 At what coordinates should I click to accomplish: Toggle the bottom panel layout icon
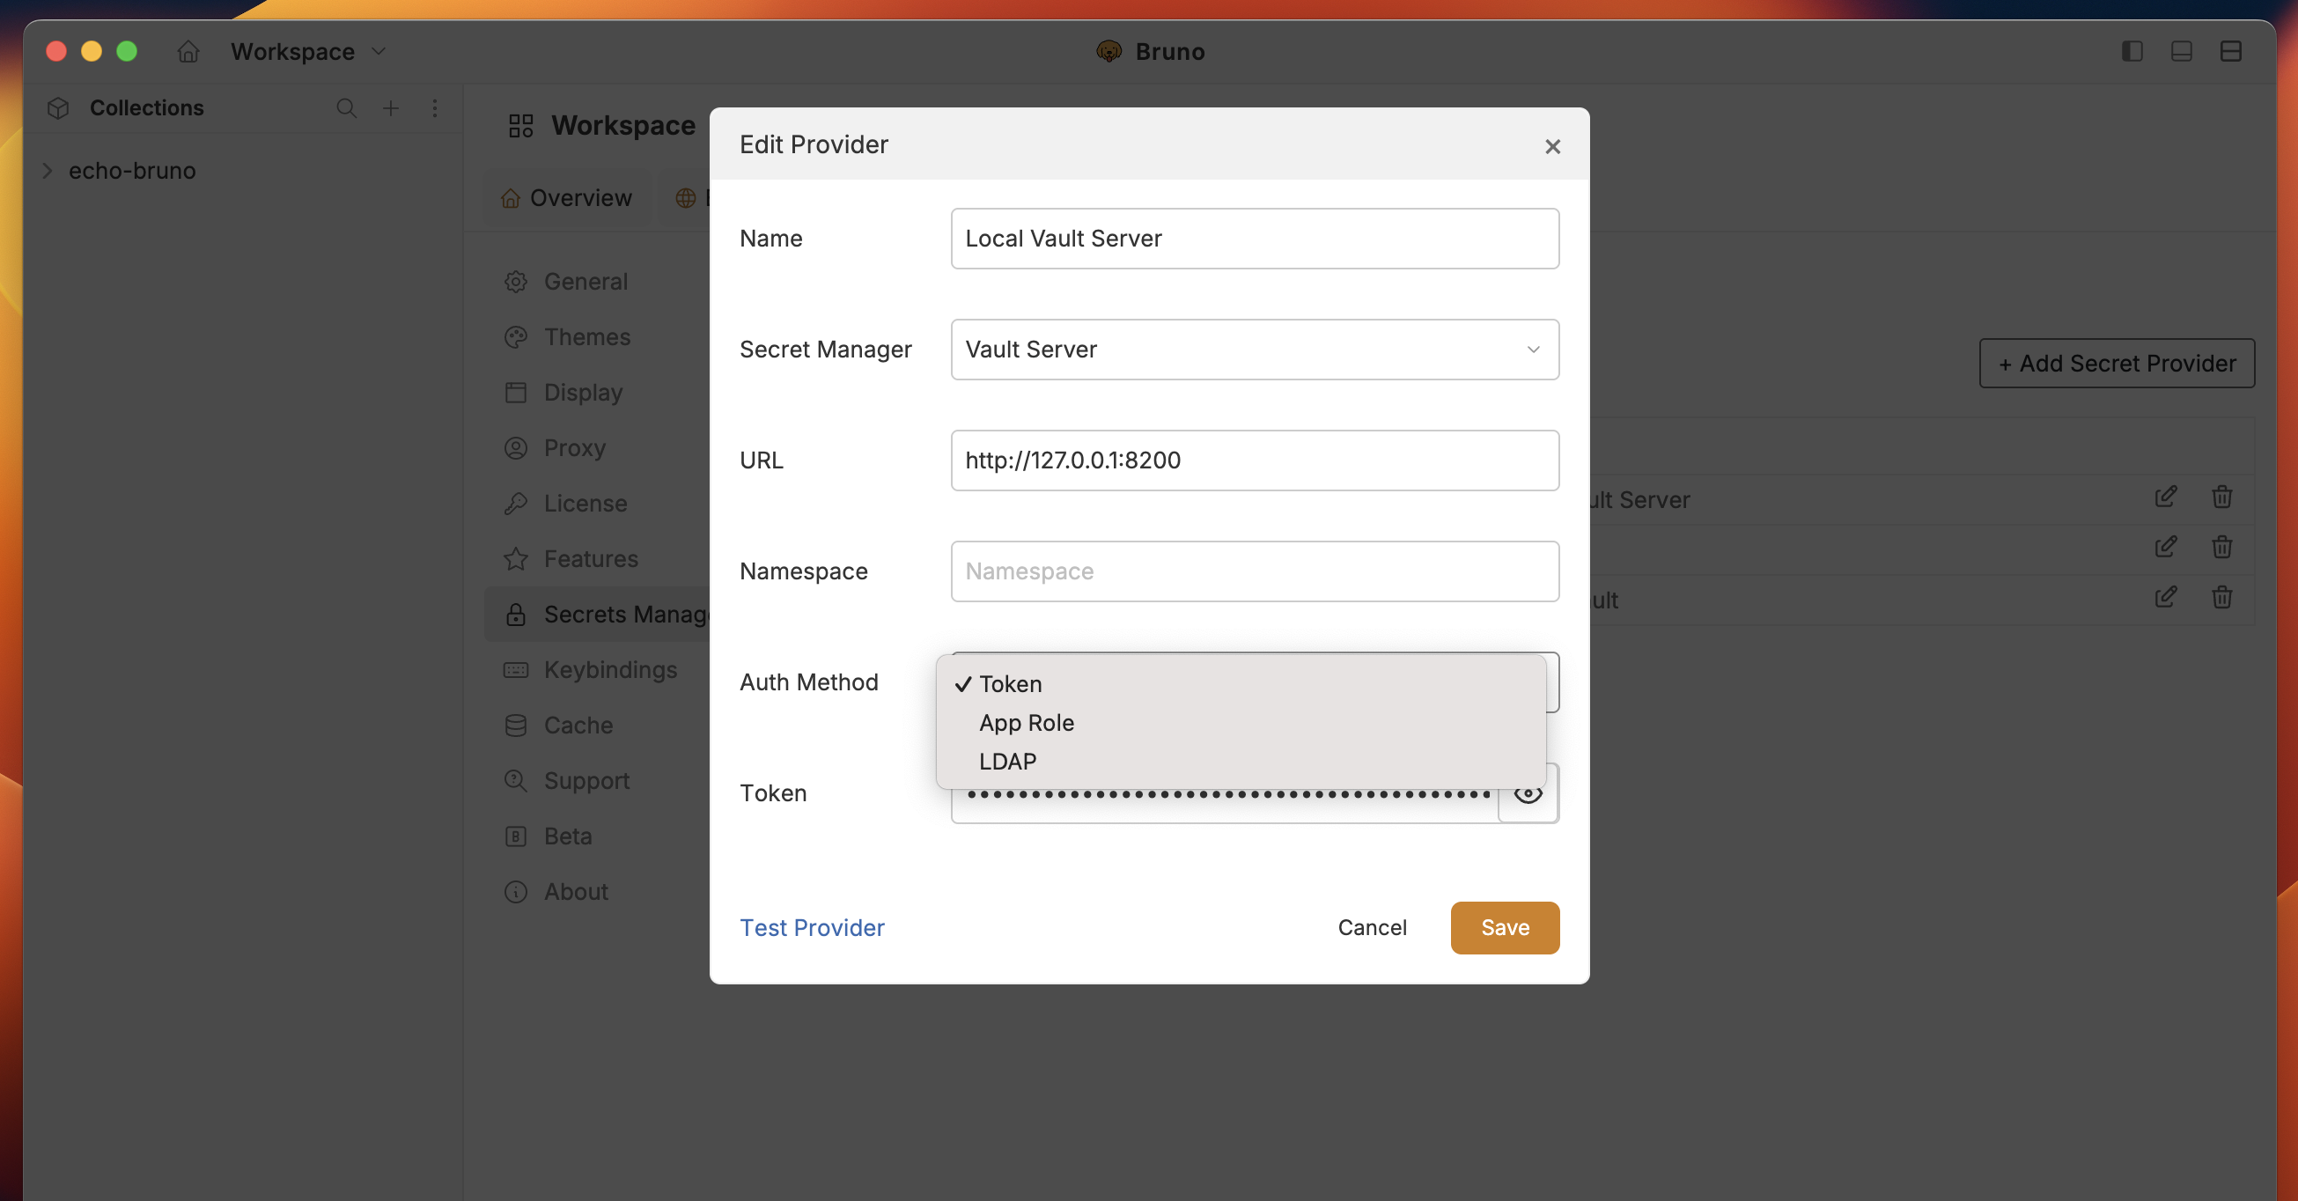tap(2181, 52)
